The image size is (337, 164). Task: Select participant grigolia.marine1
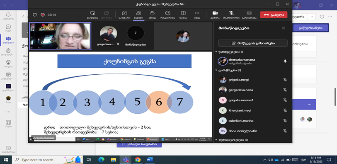click(x=253, y=100)
